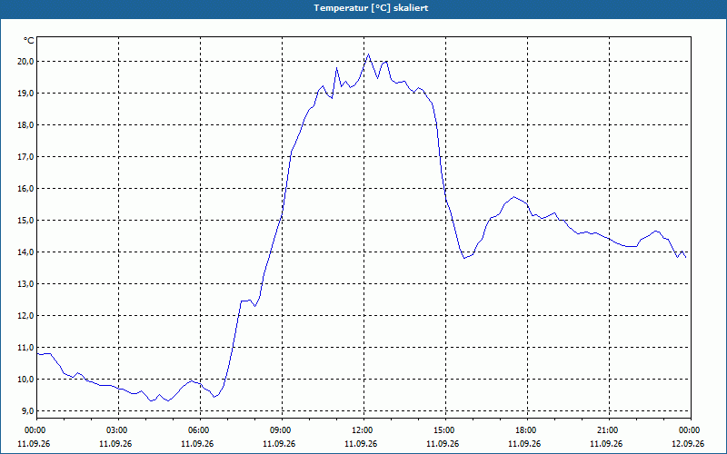Select the "21:00" time label
Viewport: 727px width, 454px height.
(x=607, y=430)
